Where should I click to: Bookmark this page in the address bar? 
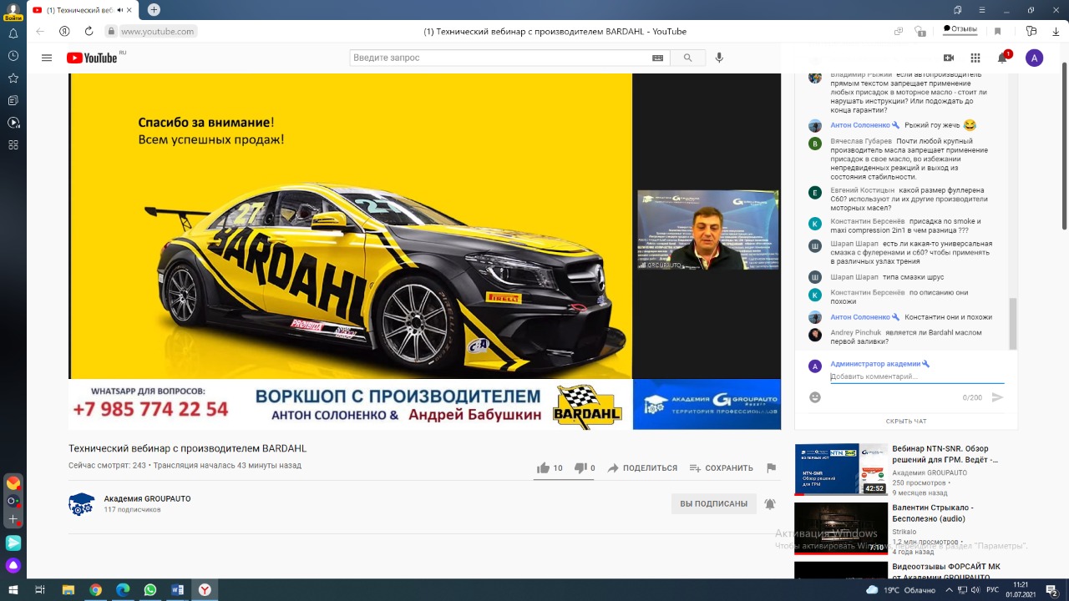pos(997,32)
